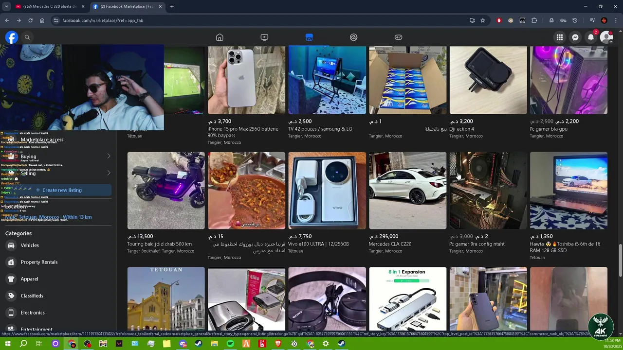Open the Groups icon in Facebook top nav
The height and width of the screenshot is (350, 623).
coord(354,37)
